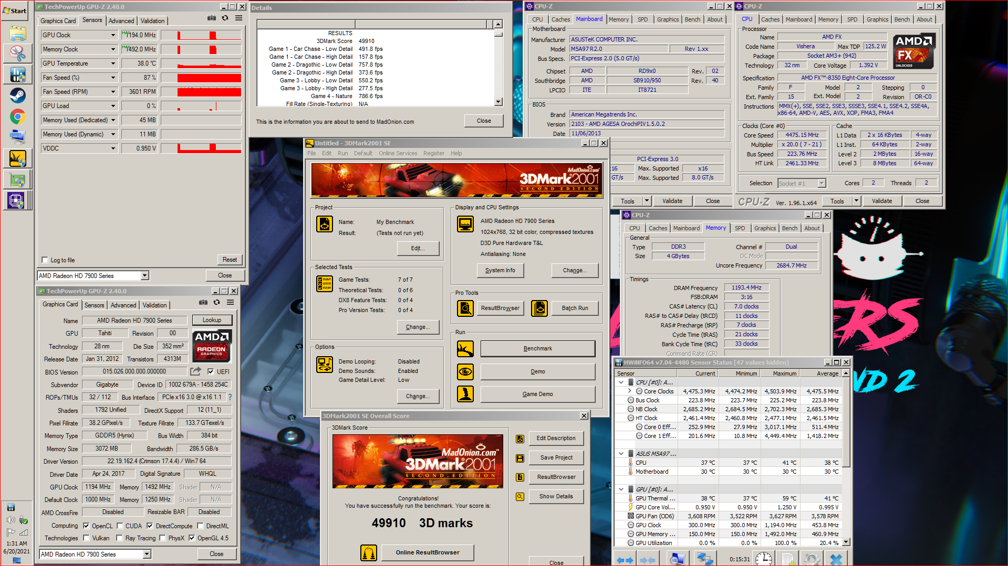Screen dimensions: 1008x566
Task: Click the refresh icon in GPU-Z Sensors window
Action: pos(225,18)
